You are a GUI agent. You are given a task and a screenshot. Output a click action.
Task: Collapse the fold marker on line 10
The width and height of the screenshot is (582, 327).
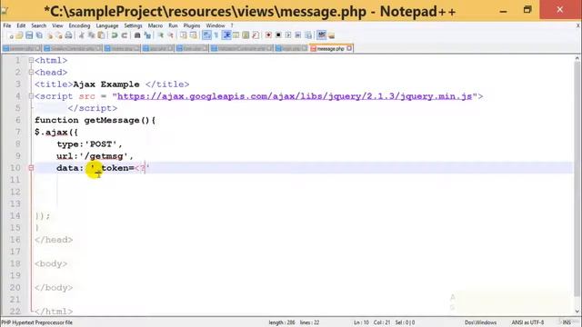pos(31,168)
